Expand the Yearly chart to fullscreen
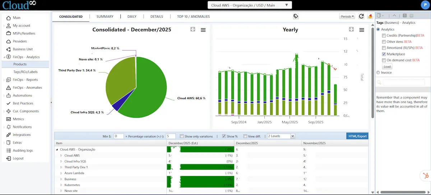 pos(352,29)
